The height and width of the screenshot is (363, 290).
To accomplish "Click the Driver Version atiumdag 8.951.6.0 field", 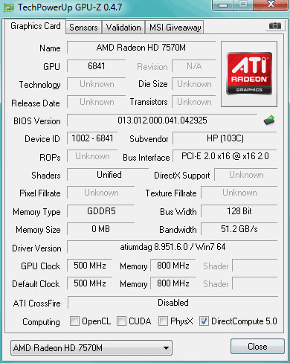I will [173, 247].
